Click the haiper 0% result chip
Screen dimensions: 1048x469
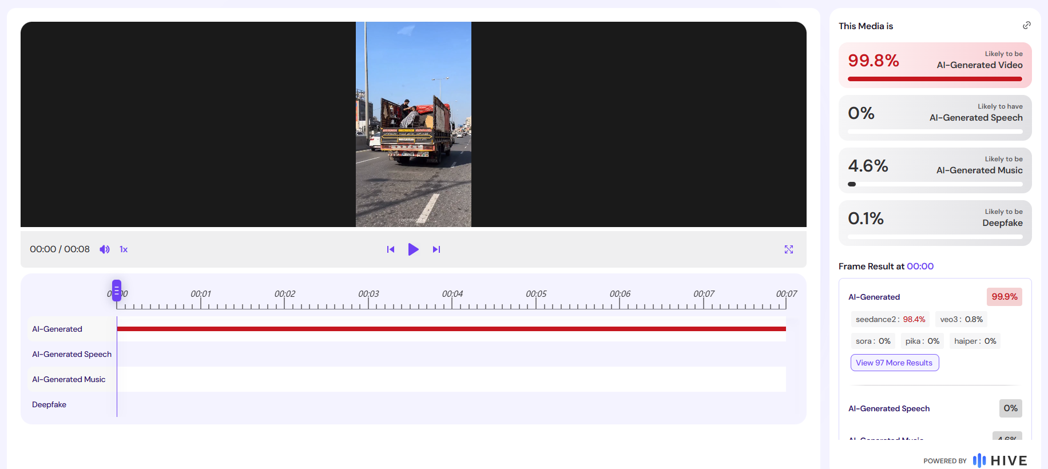click(975, 341)
